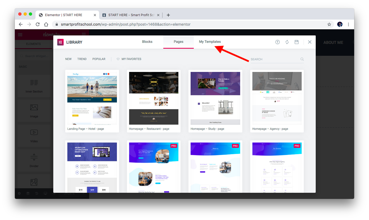Open the My Templates tab
The width and height of the screenshot is (369, 220).
[x=210, y=42]
